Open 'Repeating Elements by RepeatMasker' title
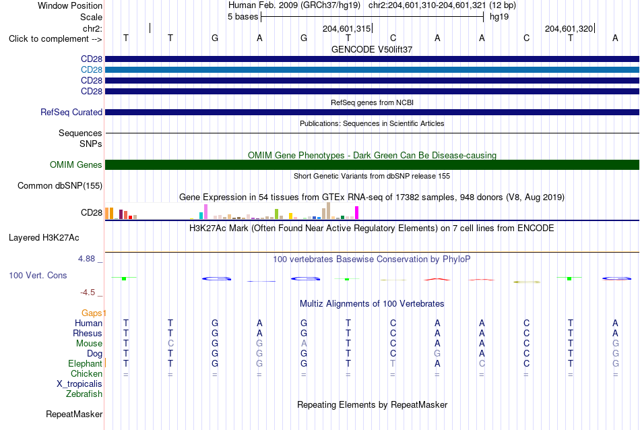 click(x=372, y=404)
